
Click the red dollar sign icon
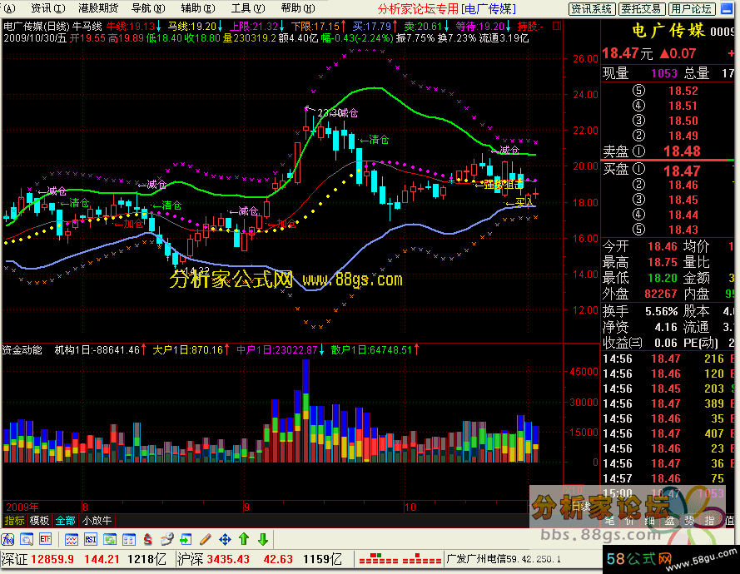click(x=147, y=539)
